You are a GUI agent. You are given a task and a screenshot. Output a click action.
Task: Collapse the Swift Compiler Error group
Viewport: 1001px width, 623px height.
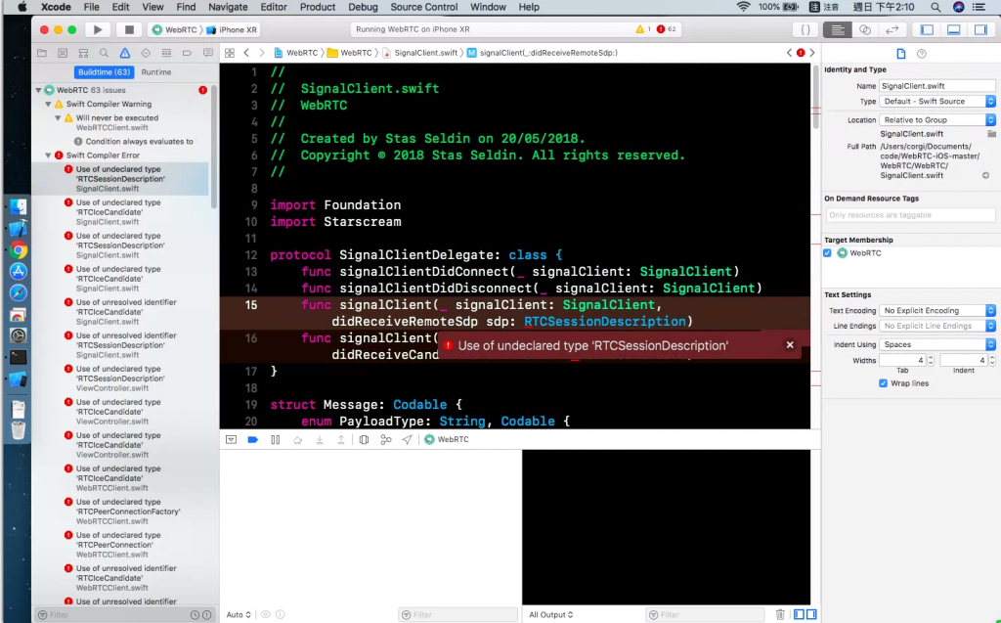(48, 156)
